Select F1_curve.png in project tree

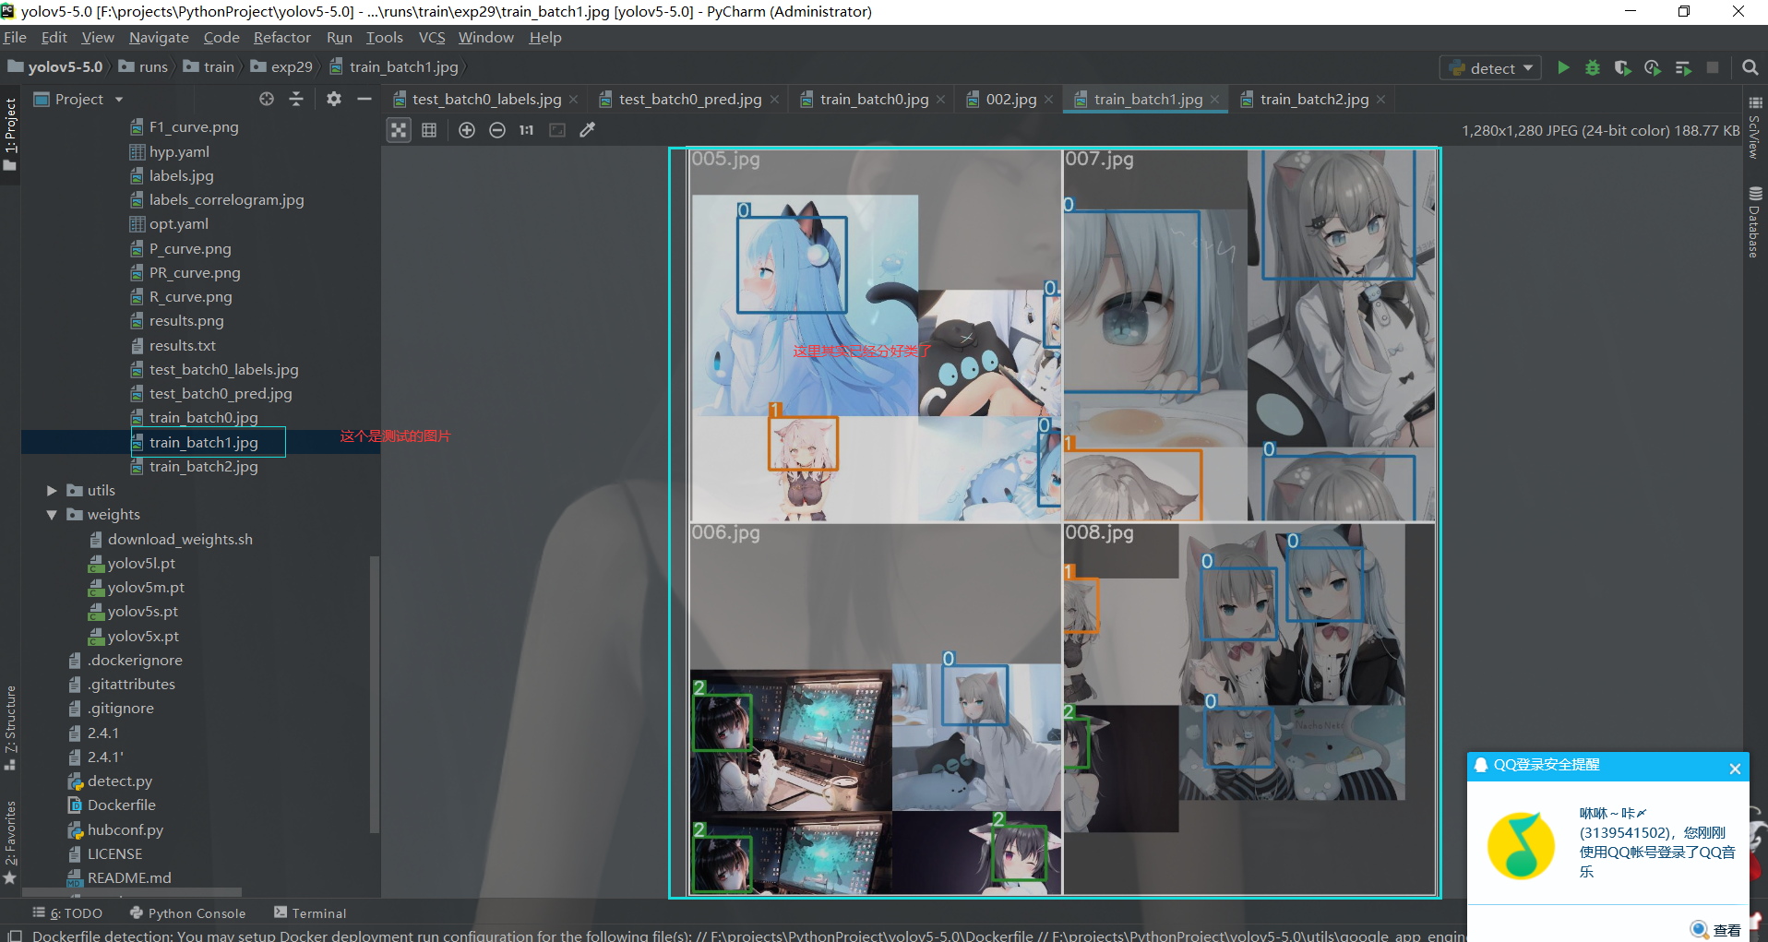(x=194, y=127)
